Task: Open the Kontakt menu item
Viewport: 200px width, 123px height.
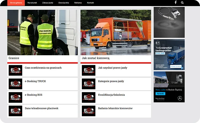Action: (90, 3)
